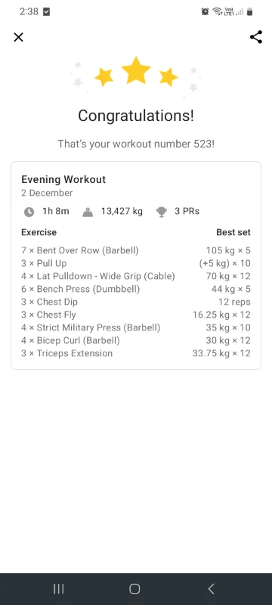Image resolution: width=272 pixels, height=605 pixels.
Task: Tap the large center gold star
Action: click(136, 70)
